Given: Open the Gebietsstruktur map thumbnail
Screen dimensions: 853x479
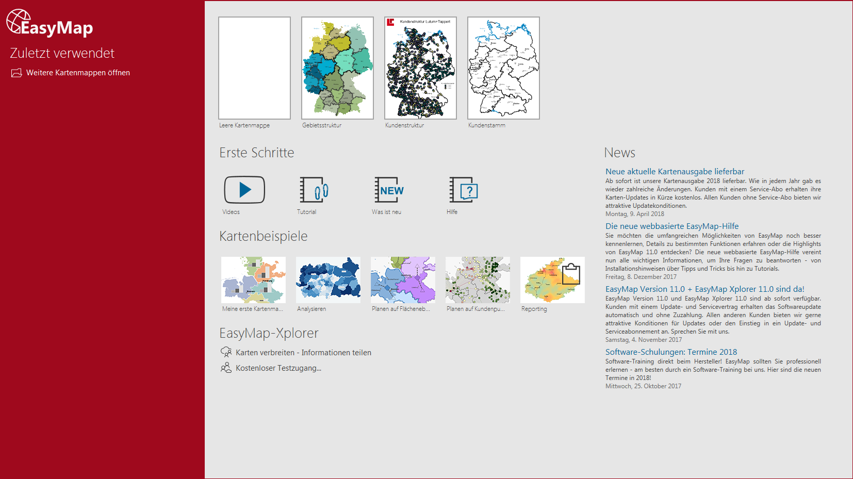Looking at the screenshot, I should coord(337,68).
